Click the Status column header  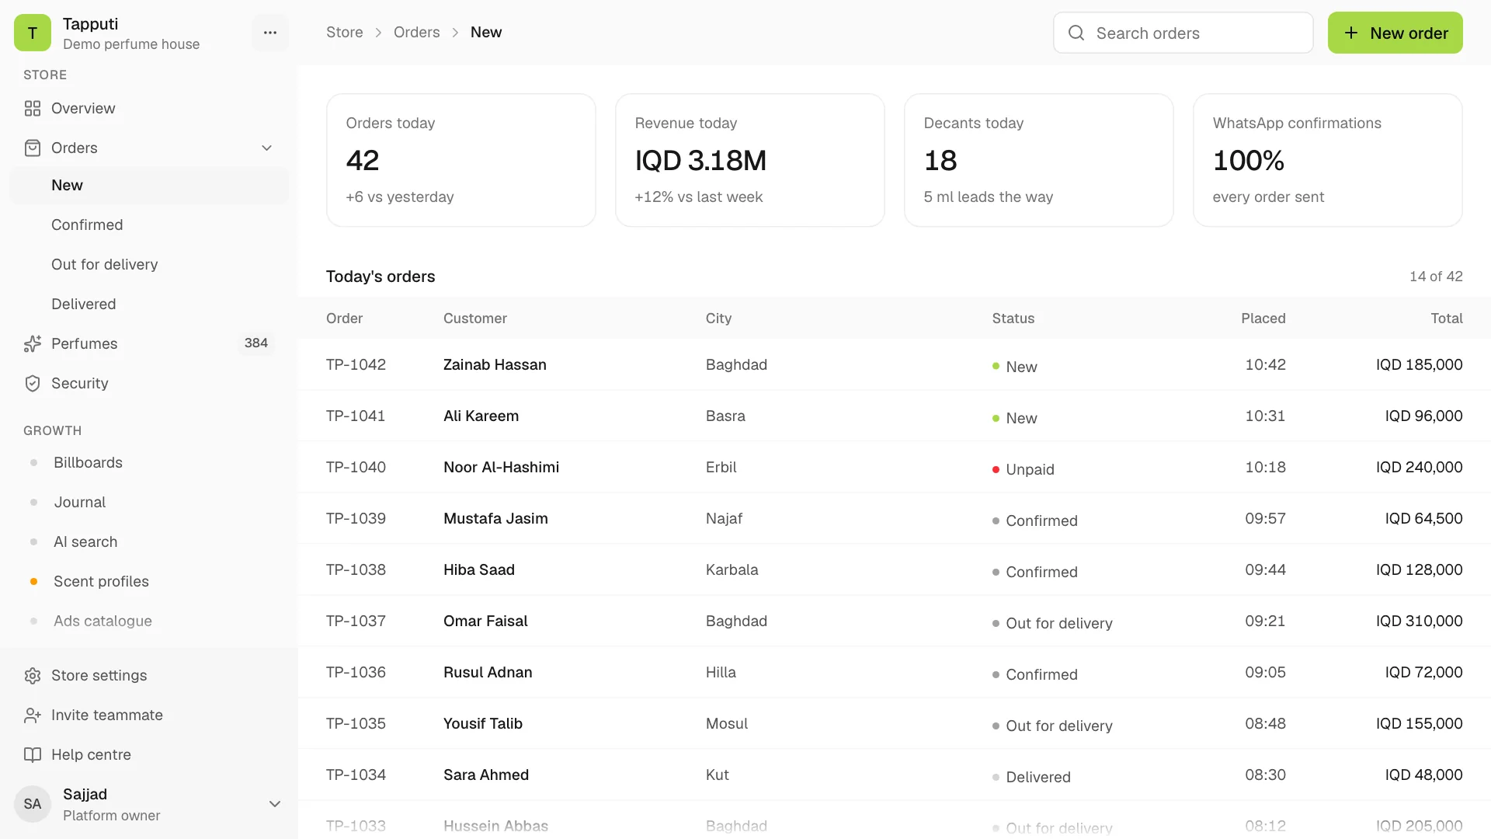click(1013, 319)
